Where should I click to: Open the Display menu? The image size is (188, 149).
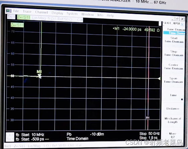tap(57, 13)
